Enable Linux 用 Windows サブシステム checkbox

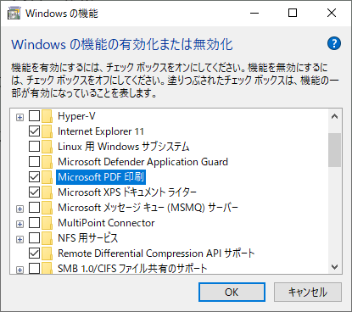point(34,147)
